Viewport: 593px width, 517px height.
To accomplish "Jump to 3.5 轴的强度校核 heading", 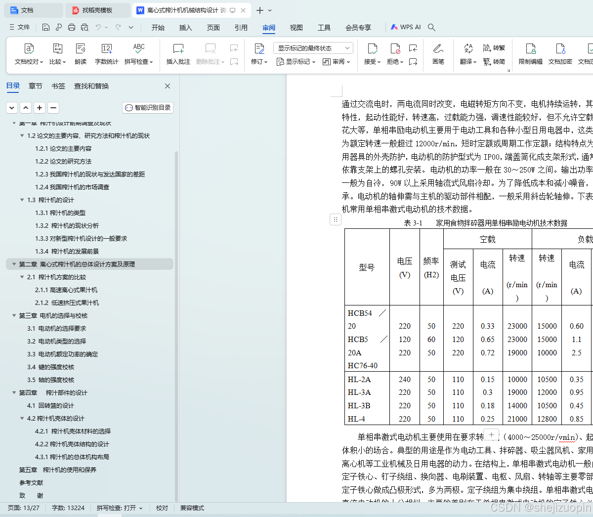I will tap(50, 380).
